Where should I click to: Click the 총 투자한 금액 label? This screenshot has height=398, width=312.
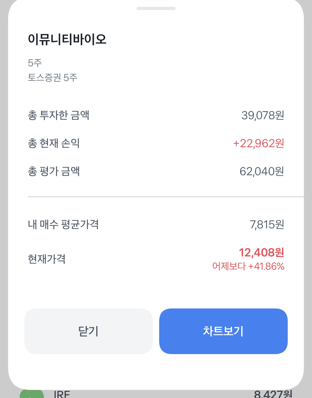[59, 115]
